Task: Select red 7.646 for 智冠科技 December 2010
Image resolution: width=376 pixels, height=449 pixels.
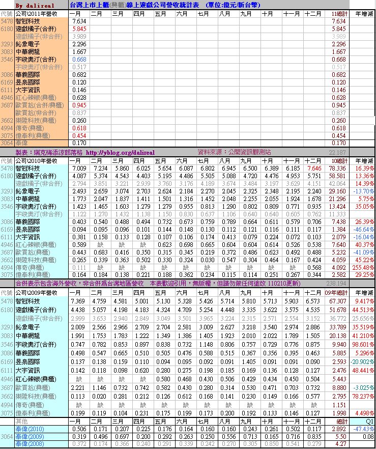Action: point(314,169)
